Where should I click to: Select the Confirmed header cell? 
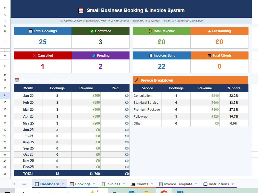[101, 31]
